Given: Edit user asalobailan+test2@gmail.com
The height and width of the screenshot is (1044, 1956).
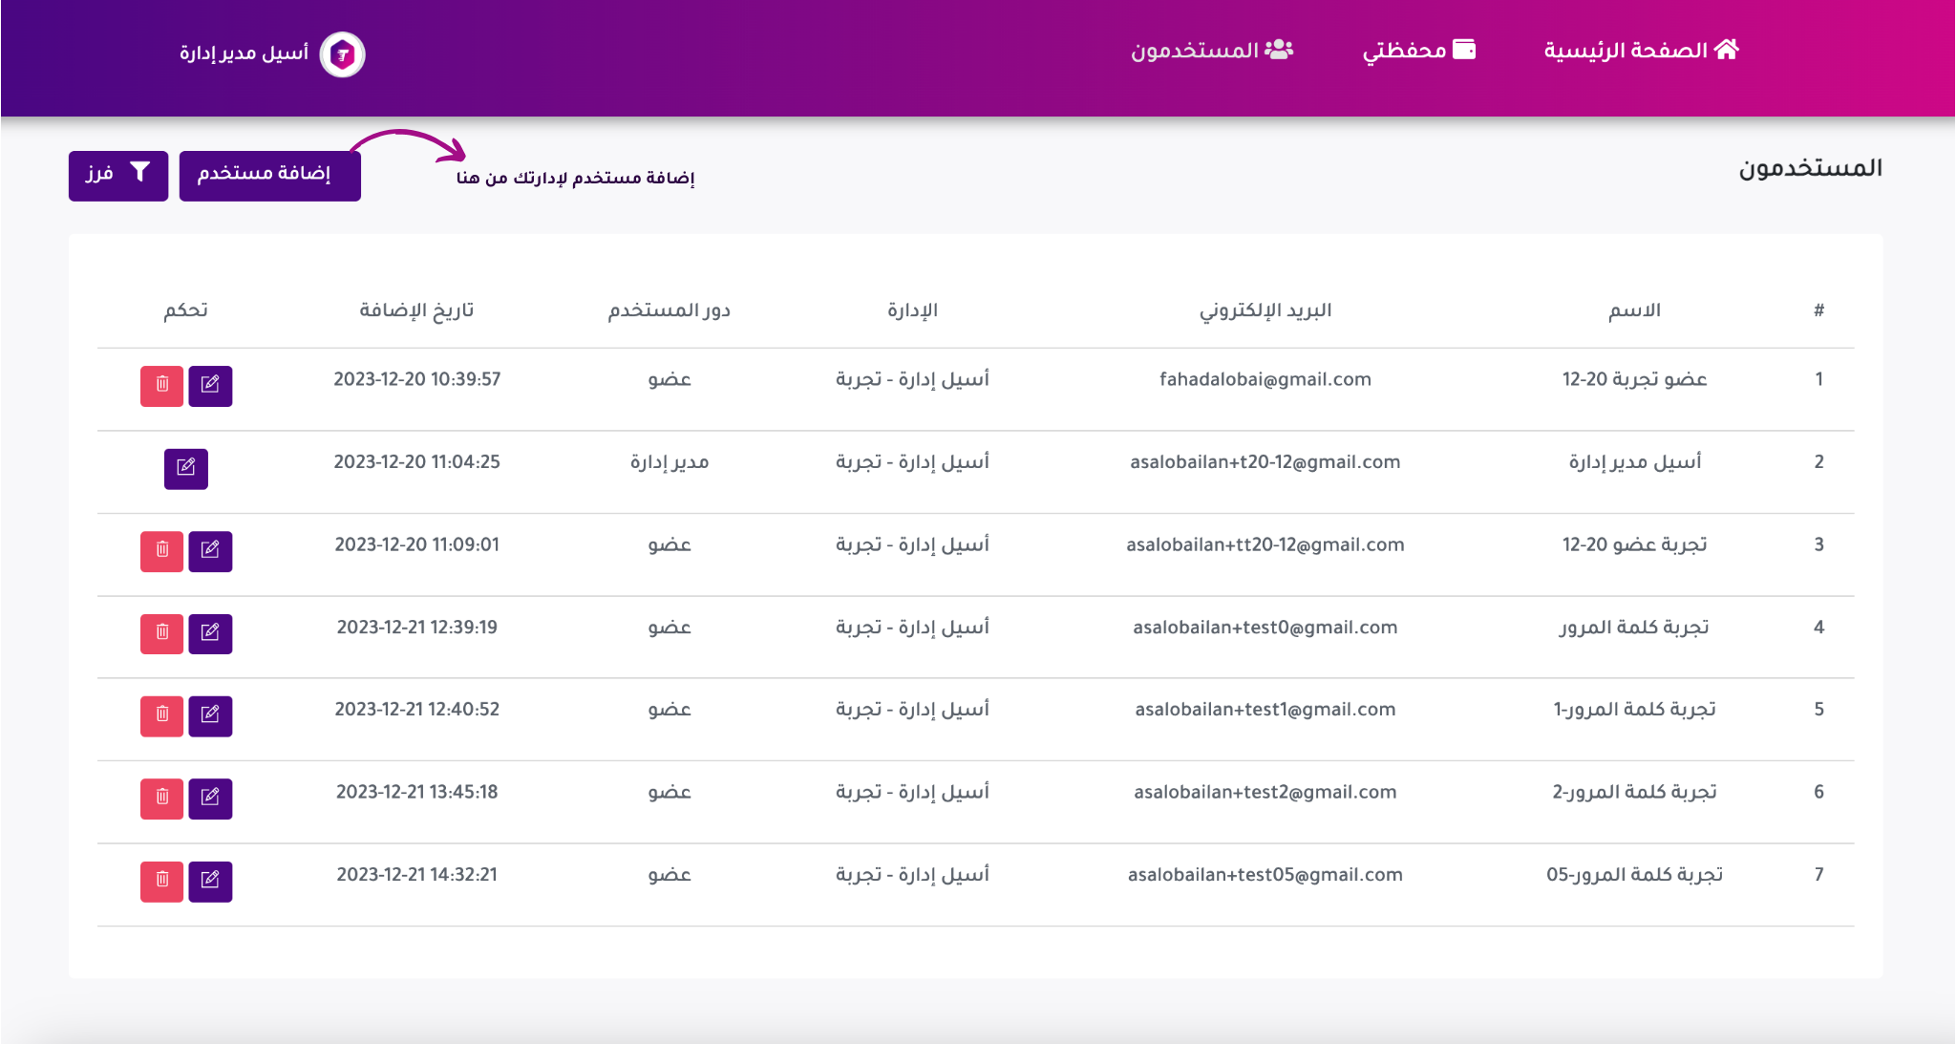Looking at the screenshot, I should click(x=210, y=799).
